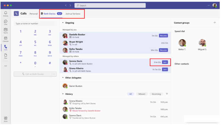Click the purple Calls phone icon
Screen dimensions: 222x125
[x=16, y=14]
